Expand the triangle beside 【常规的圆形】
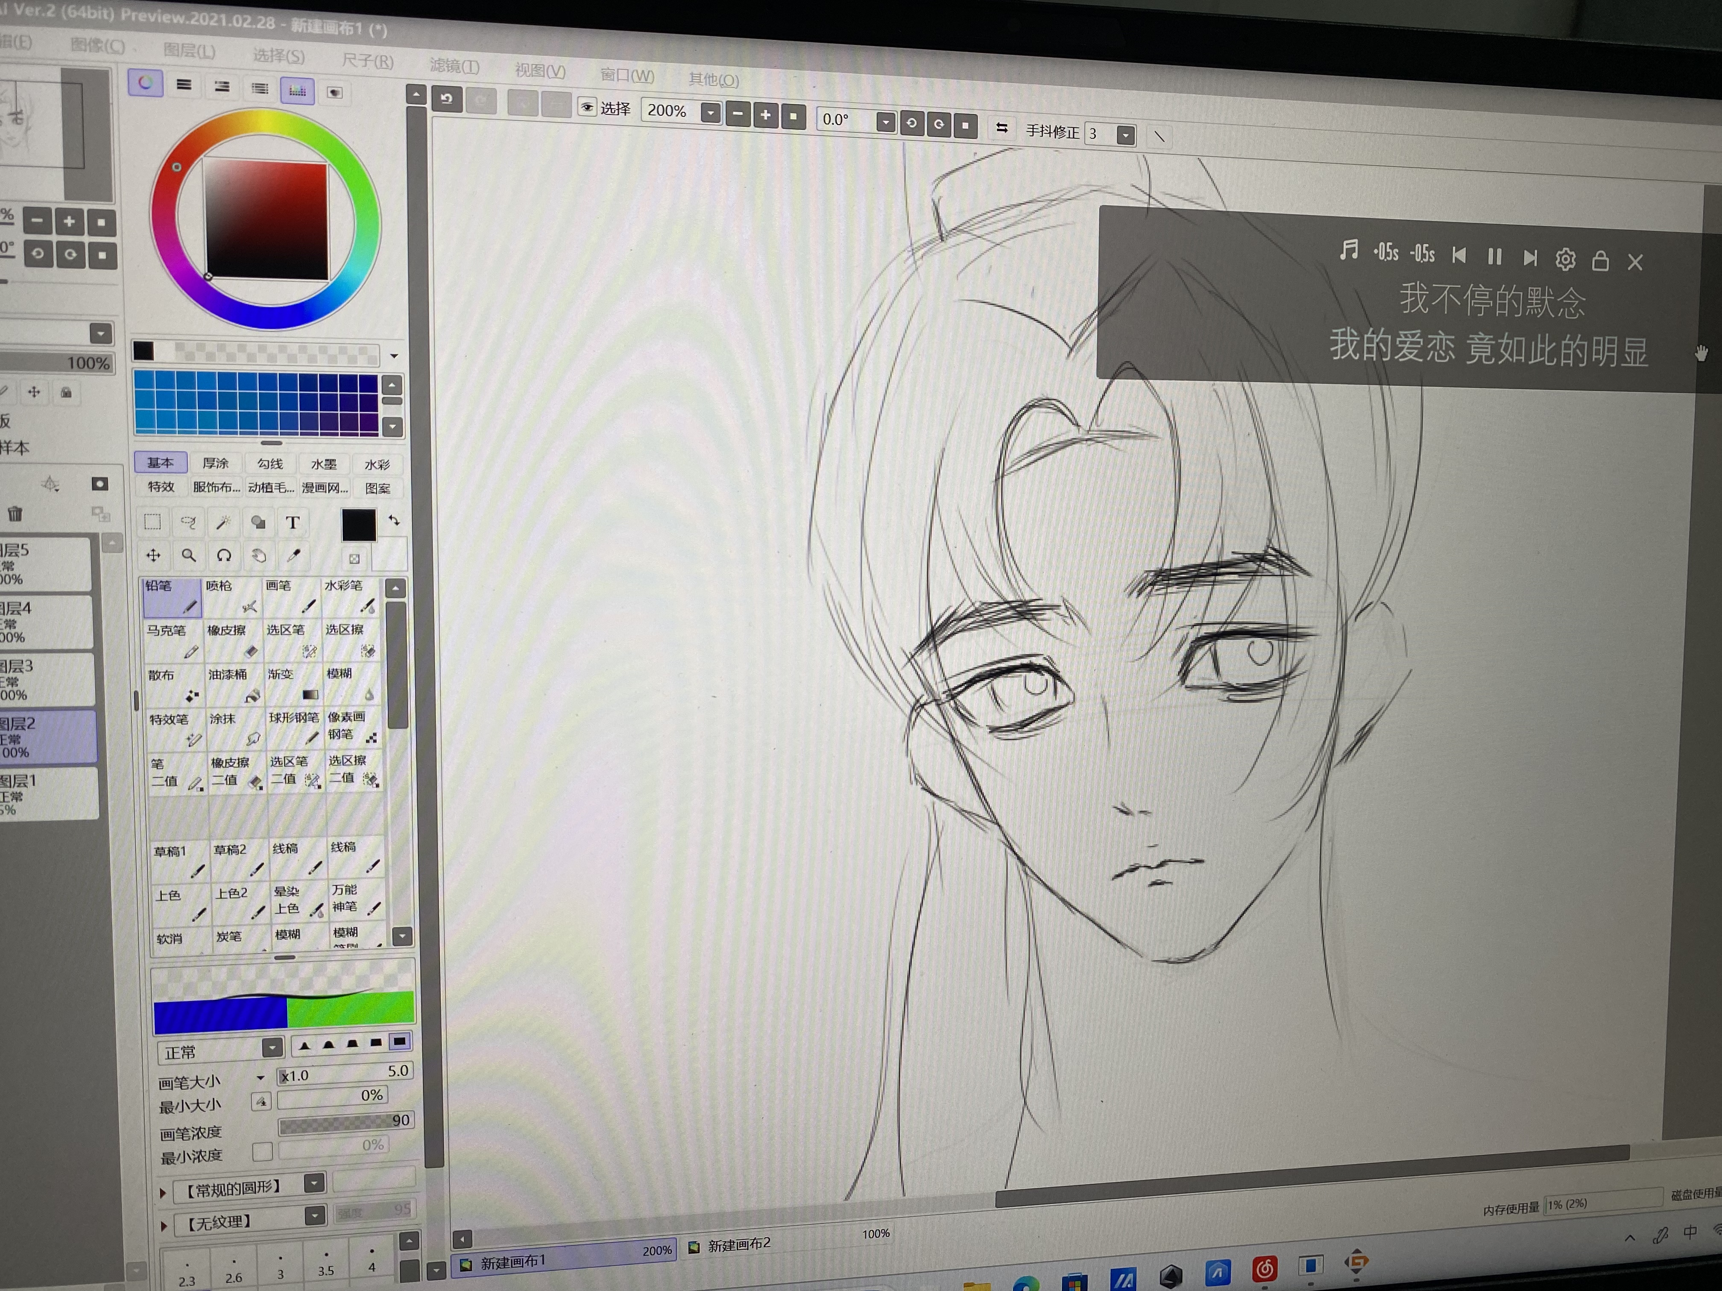This screenshot has width=1722, height=1291. (x=162, y=1192)
